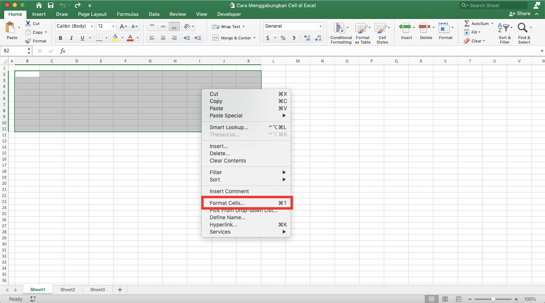Choose Paste Special from context menu
This screenshot has width=545, height=303.
(x=246, y=116)
